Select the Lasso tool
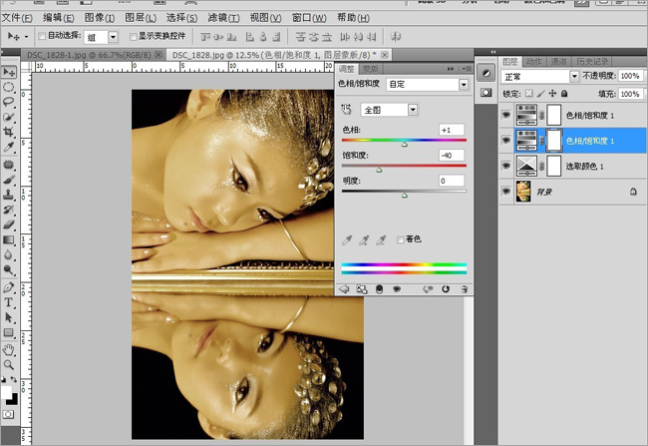Viewport: 648px width, 446px height. [x=9, y=102]
